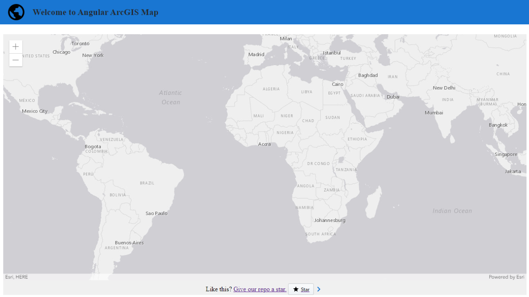Image resolution: width=529 pixels, height=297 pixels.
Task: Click the CHINA country label
Action: pos(503,74)
